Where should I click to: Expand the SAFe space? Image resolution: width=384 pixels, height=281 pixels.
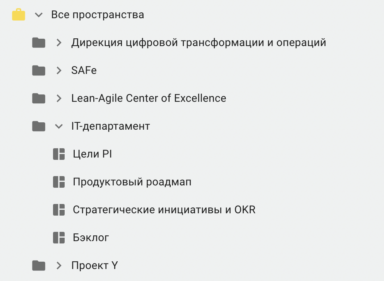[x=59, y=70]
